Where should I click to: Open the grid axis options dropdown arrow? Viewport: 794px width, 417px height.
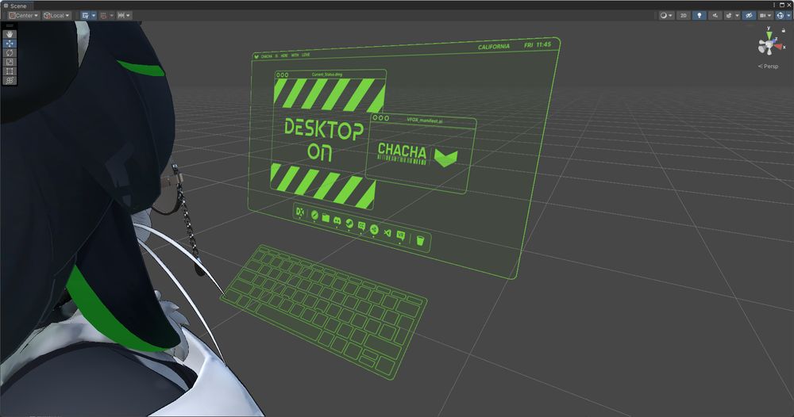pos(94,16)
